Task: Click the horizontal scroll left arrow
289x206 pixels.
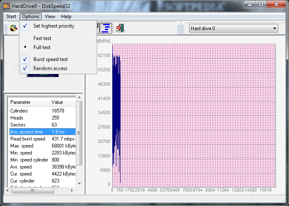Action: (x=7, y=190)
